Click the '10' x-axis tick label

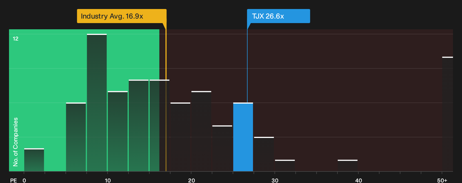pyautogui.click(x=108, y=180)
